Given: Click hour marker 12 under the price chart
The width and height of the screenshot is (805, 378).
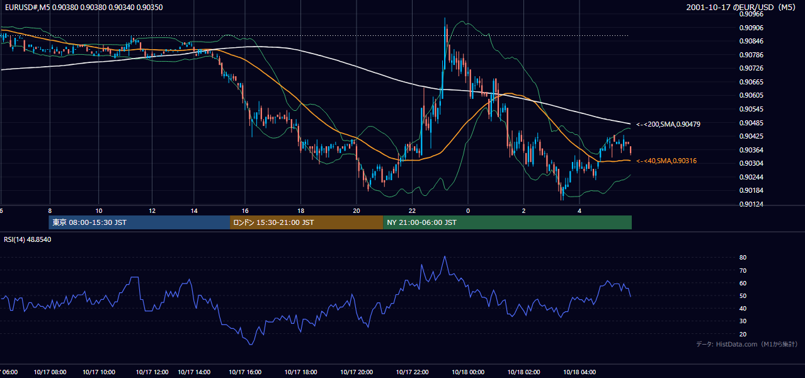Looking at the screenshot, I should click(x=152, y=210).
